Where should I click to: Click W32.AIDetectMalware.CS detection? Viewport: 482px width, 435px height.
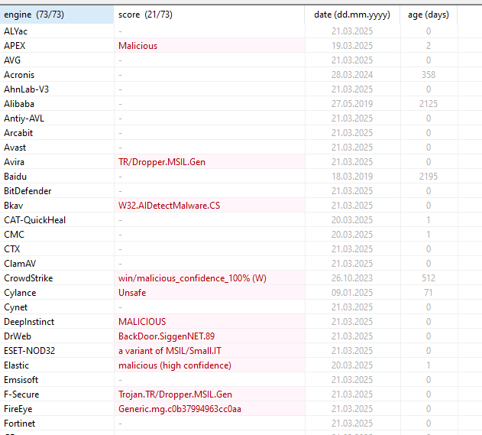170,206
